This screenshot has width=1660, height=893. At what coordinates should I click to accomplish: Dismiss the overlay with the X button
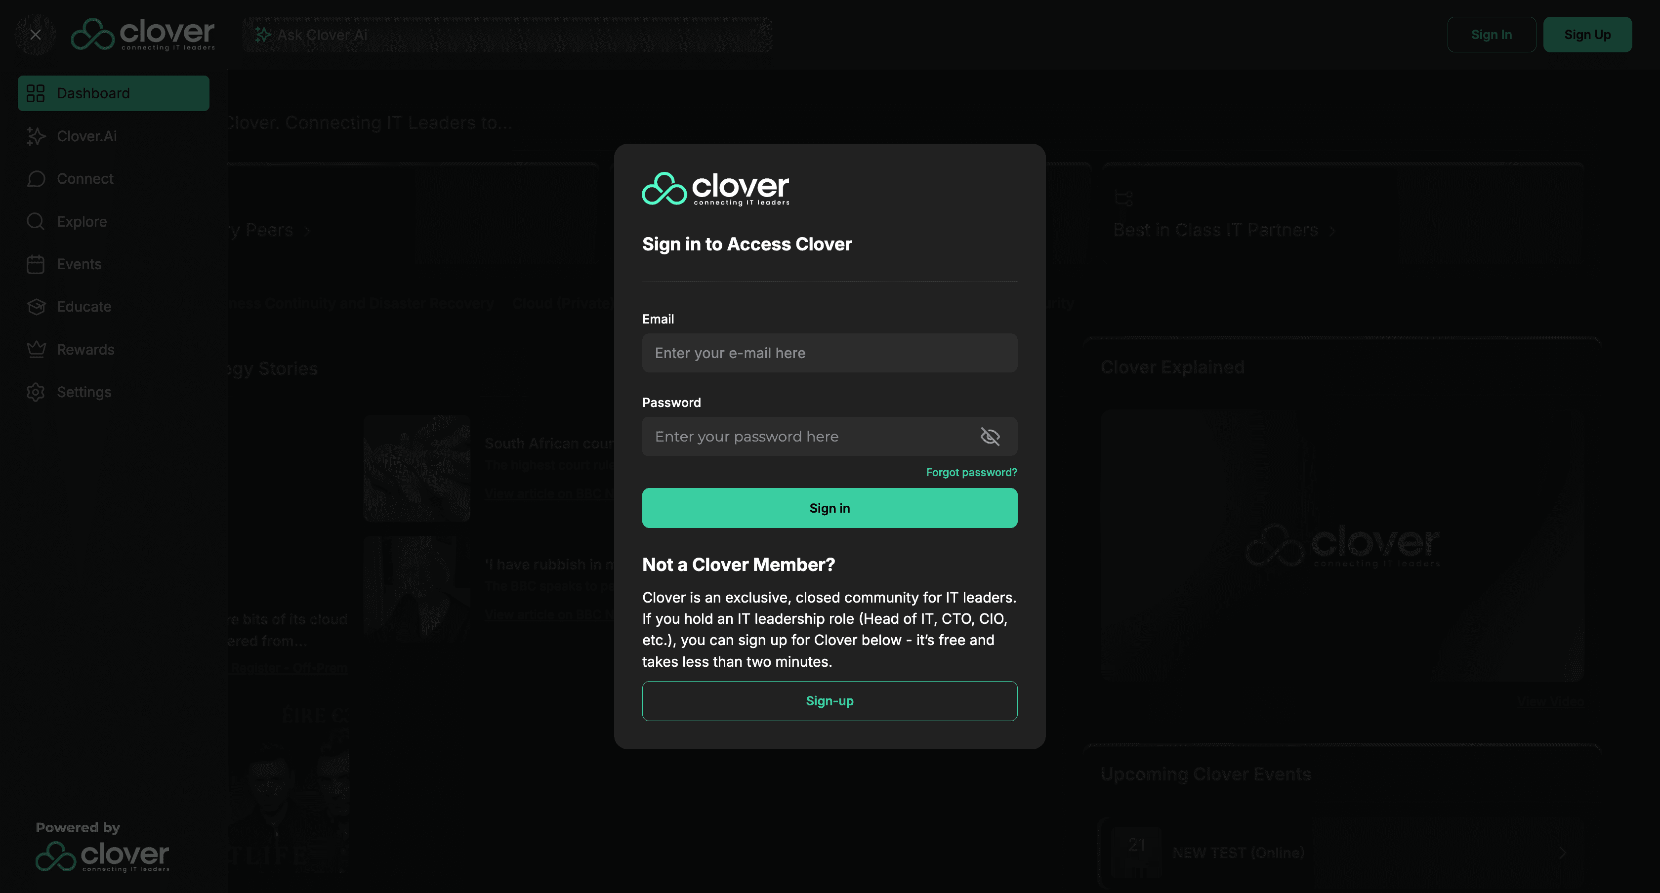(x=36, y=34)
